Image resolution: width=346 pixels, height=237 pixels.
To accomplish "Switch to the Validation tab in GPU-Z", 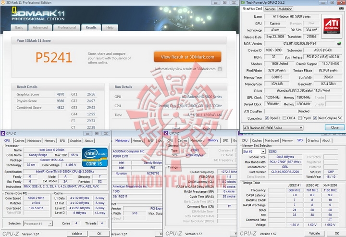I will tap(285, 9).
